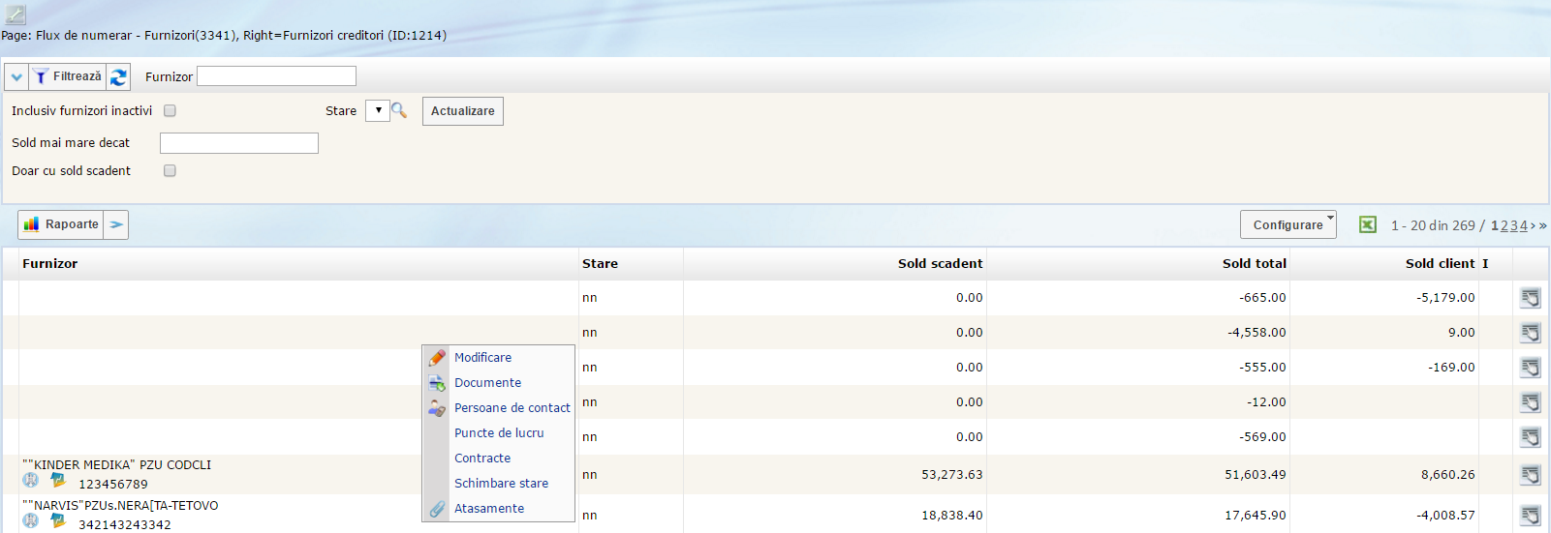
Task: Go to page 3 of results
Action: point(1514,225)
